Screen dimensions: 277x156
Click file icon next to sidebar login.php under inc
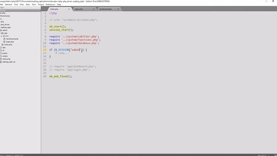(x=4, y=42)
